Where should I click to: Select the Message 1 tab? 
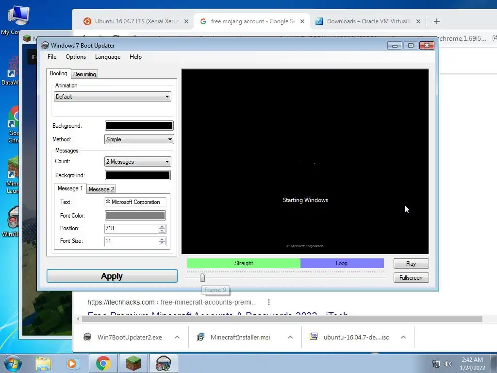(70, 188)
